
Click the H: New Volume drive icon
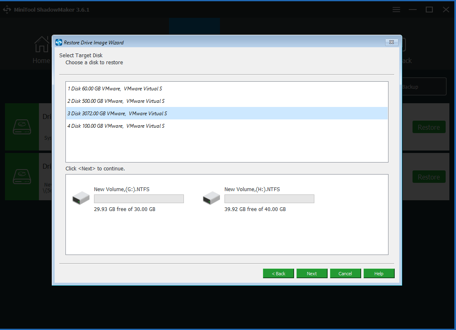[x=211, y=198]
